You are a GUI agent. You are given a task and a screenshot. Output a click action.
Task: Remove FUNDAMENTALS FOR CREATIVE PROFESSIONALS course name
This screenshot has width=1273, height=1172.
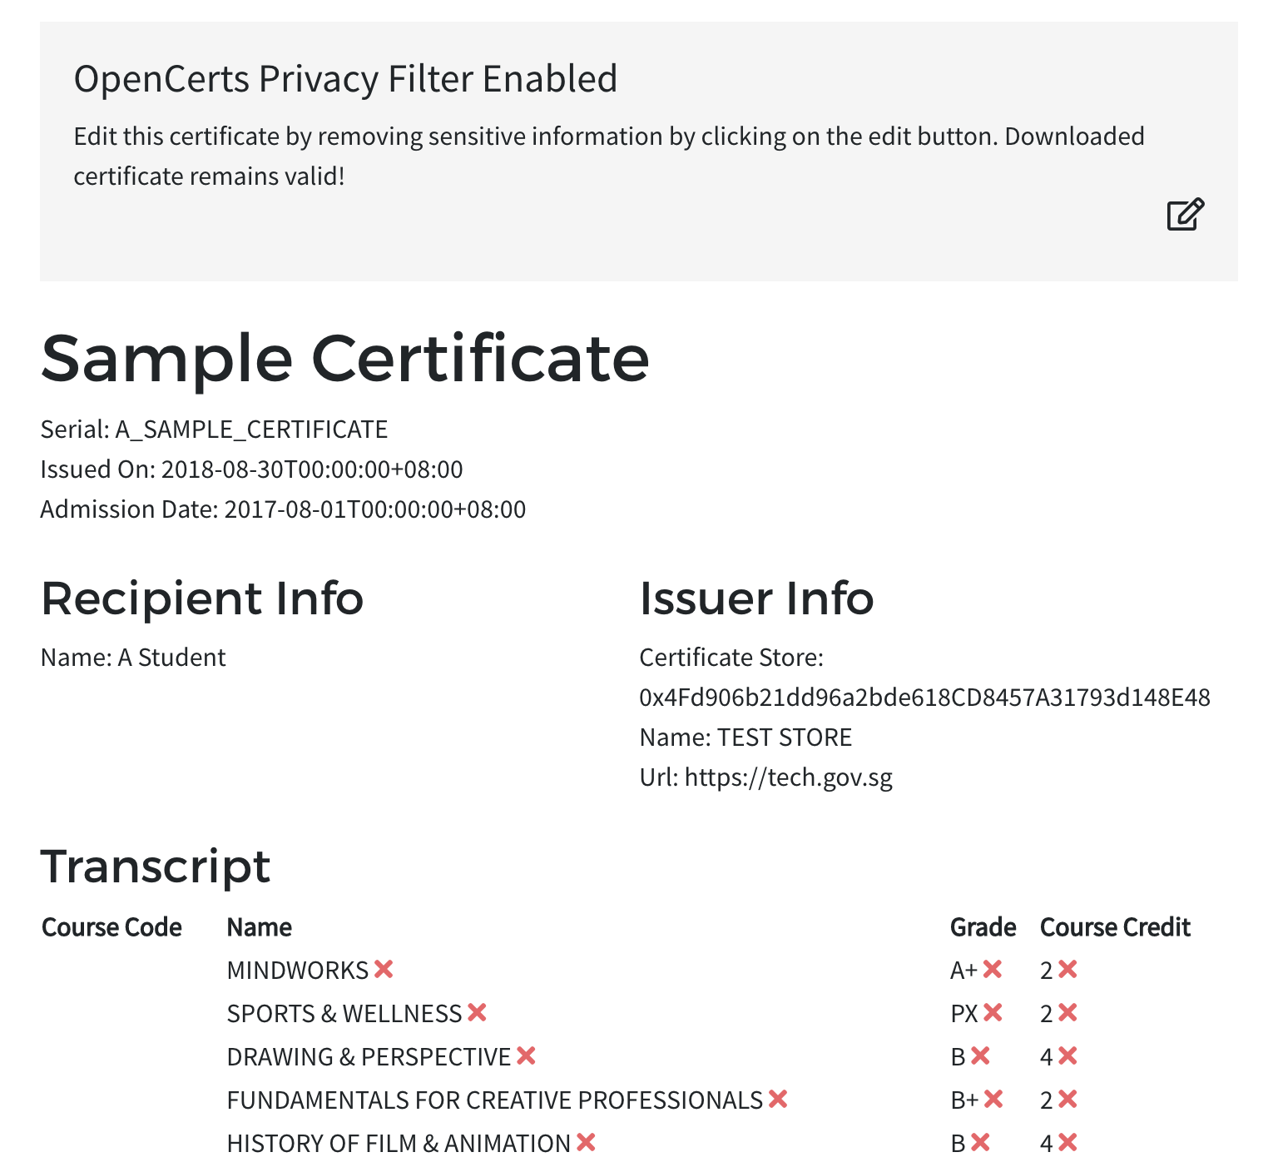point(778,1099)
